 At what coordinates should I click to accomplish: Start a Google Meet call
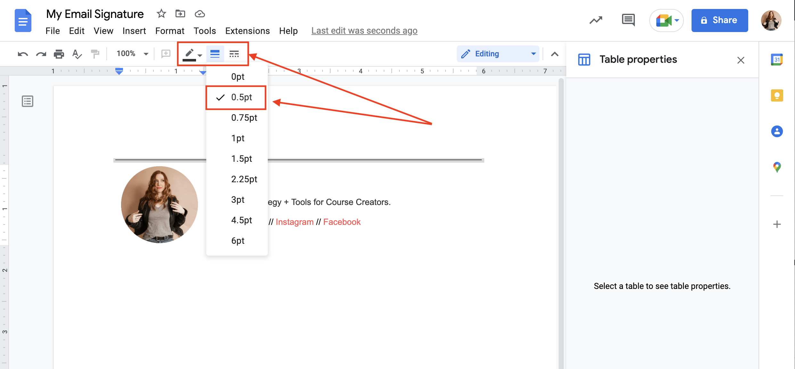(666, 20)
